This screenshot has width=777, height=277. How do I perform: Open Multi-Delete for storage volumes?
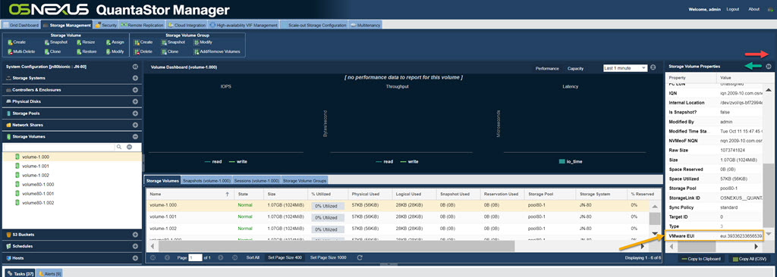(21, 51)
